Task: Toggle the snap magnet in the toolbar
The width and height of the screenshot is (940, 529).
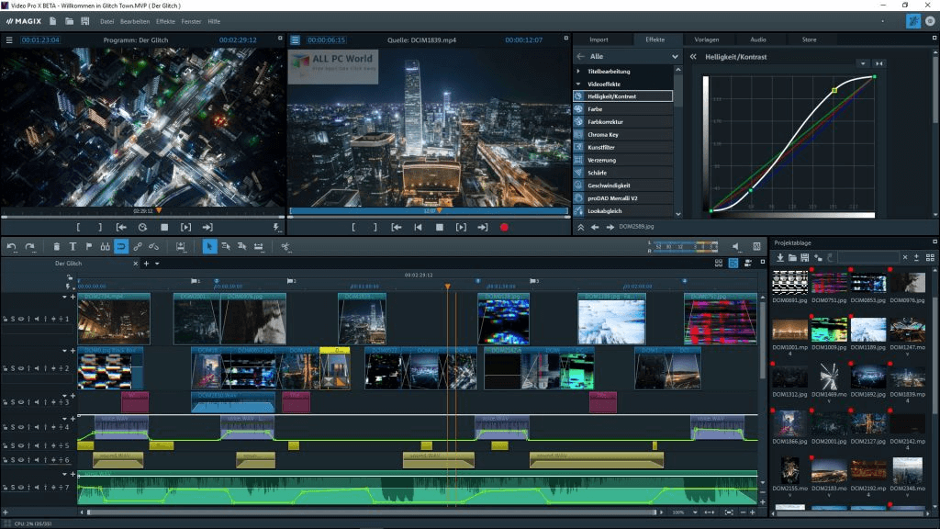Action: 121,247
